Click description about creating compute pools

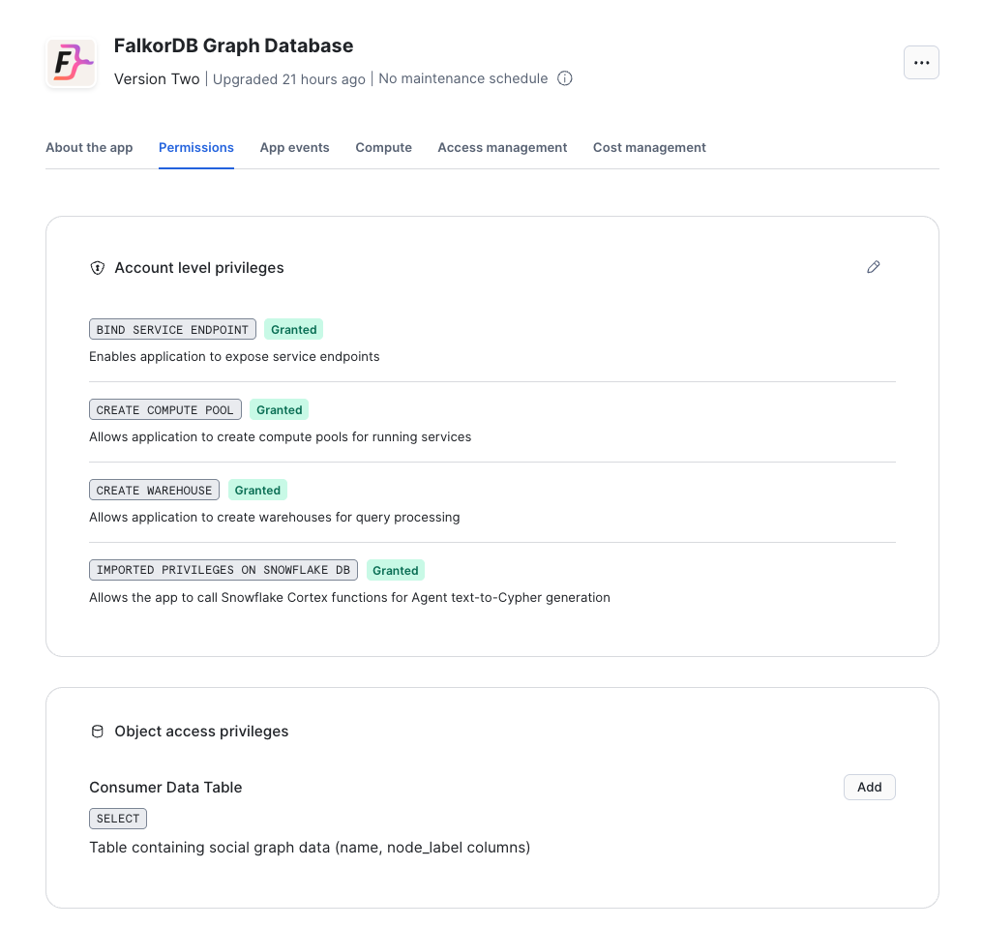pos(281,436)
